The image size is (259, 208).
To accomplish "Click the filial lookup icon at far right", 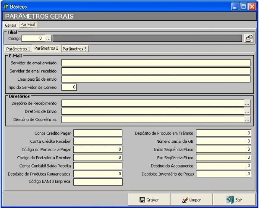I will (x=248, y=38).
